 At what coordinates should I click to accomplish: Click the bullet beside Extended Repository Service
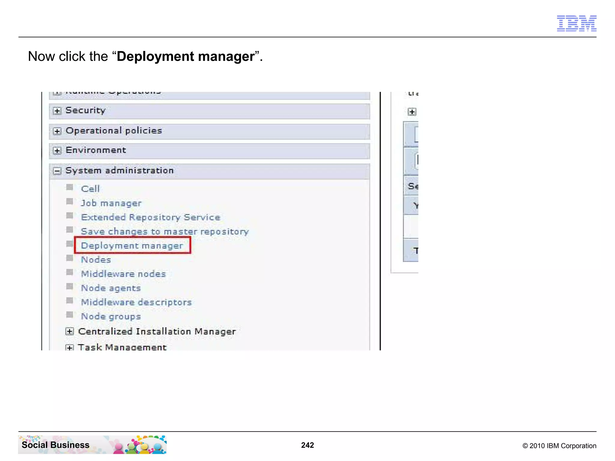click(70, 215)
